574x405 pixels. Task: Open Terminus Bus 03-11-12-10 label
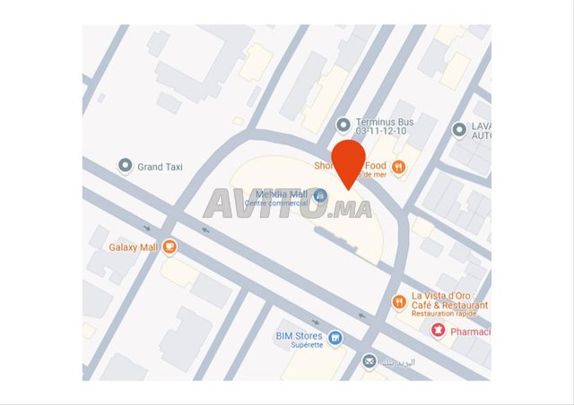pyautogui.click(x=385, y=126)
